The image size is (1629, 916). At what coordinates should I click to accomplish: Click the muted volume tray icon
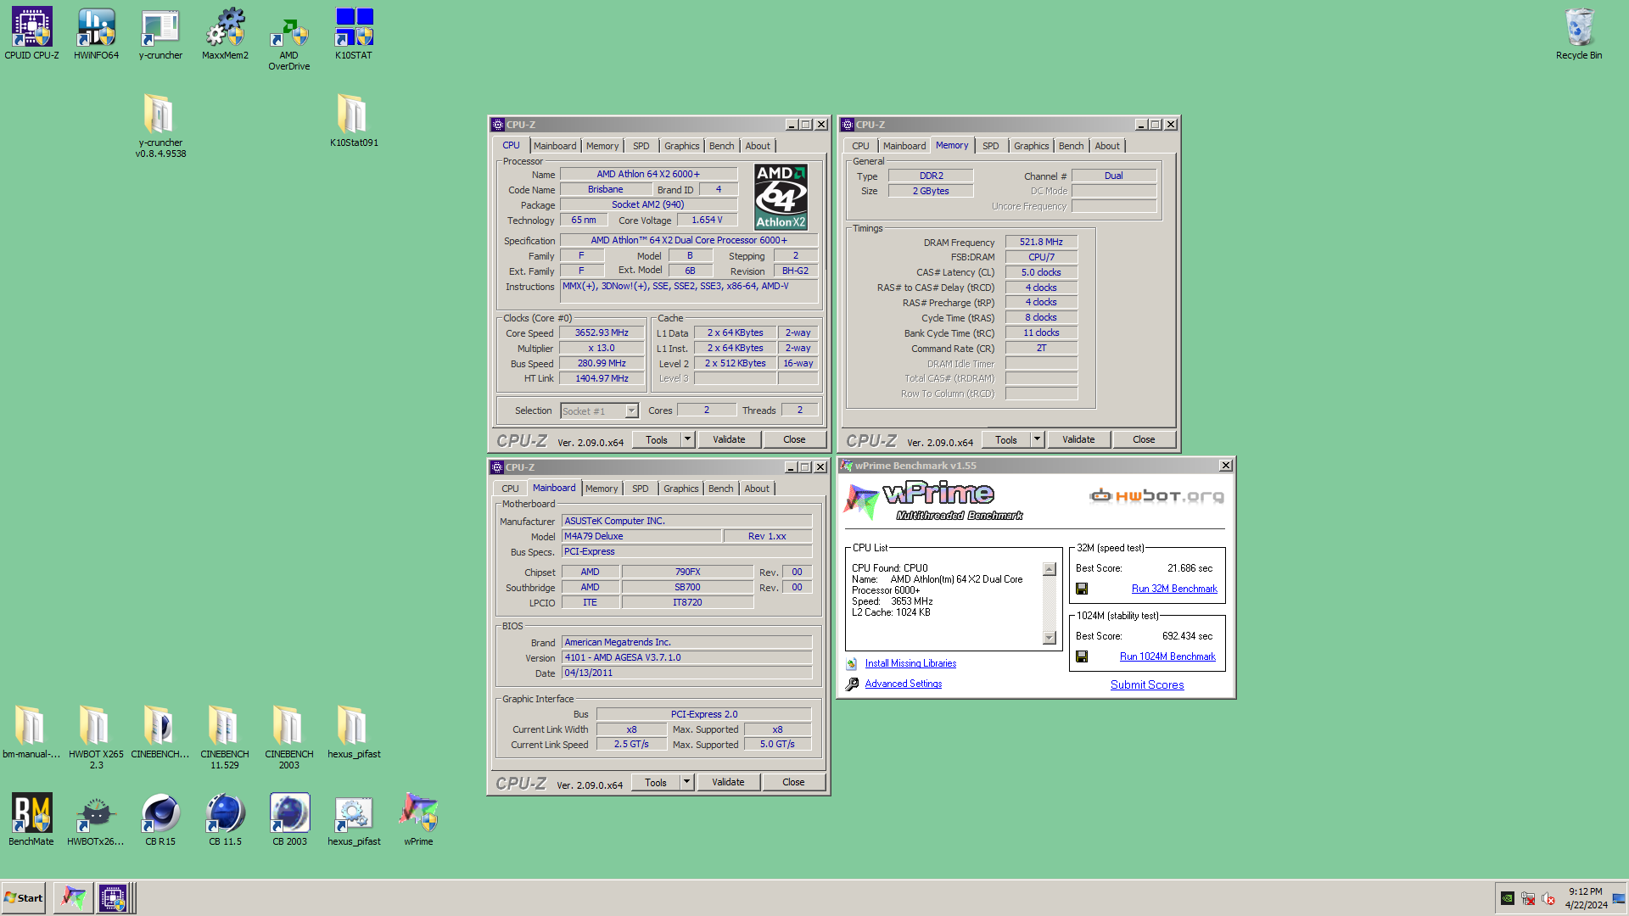[x=1548, y=898]
